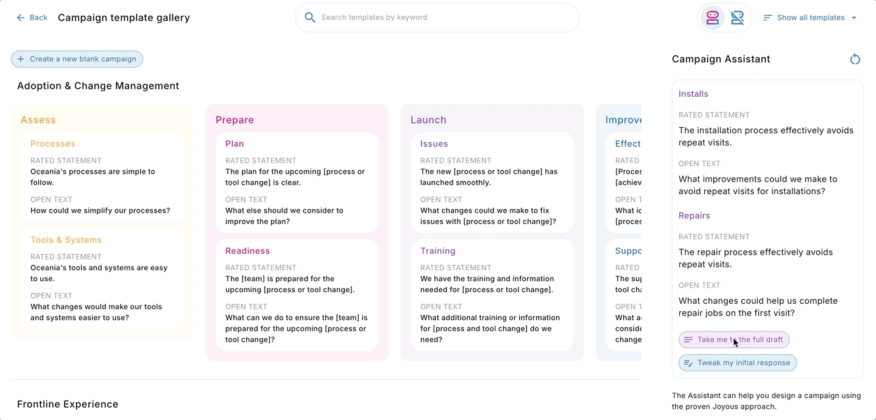876x420 pixels.
Task: Toggle the Campaign Assistant robot icon on
Action: point(713,18)
